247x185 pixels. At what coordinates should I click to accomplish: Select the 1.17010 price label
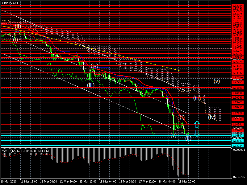[237, 119]
